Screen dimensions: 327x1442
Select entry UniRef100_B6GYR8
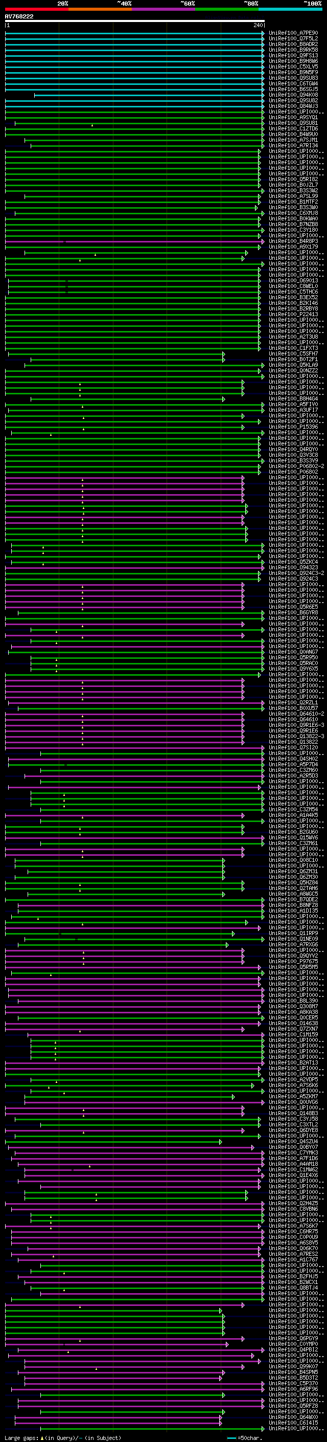pyautogui.click(x=293, y=612)
